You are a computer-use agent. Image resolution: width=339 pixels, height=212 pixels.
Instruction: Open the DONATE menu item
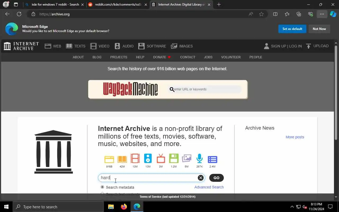coord(162,57)
